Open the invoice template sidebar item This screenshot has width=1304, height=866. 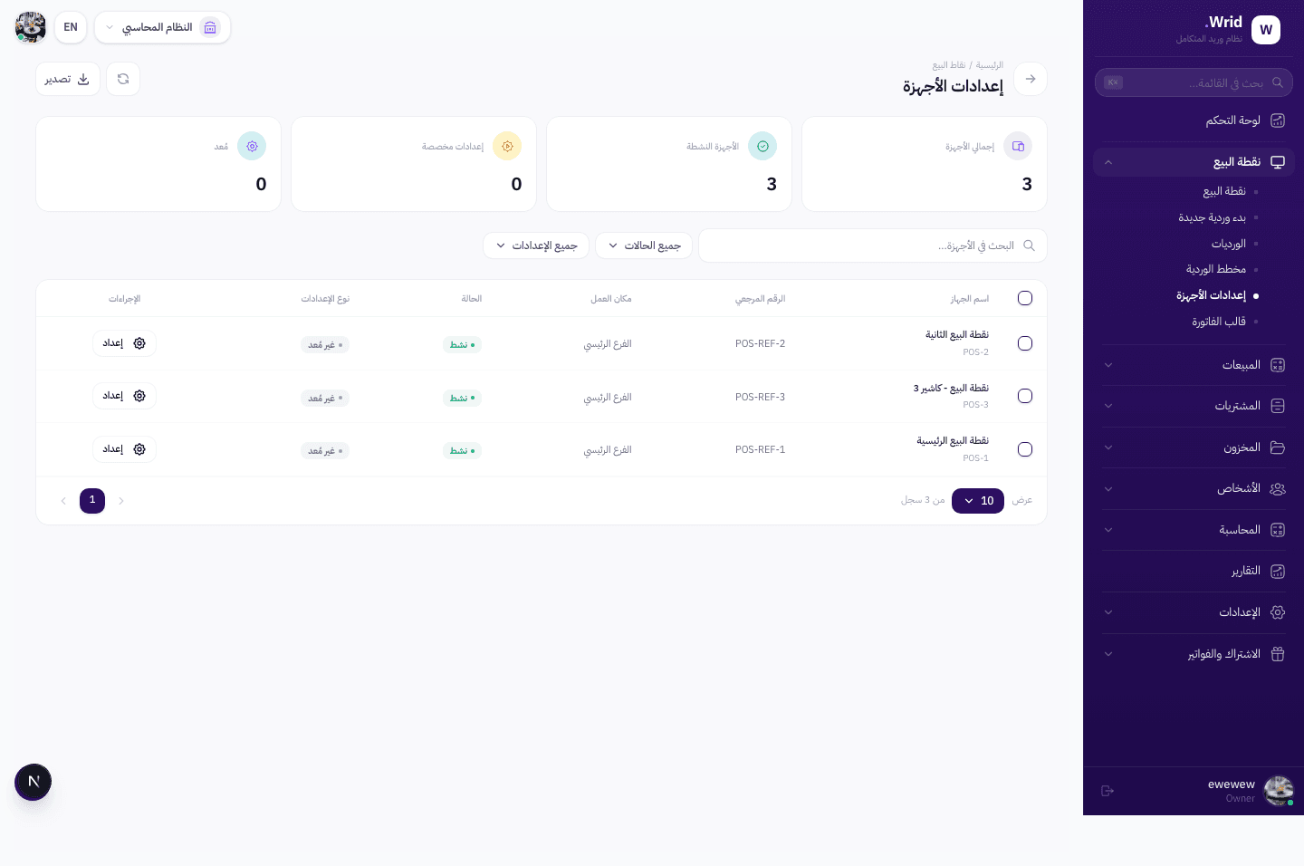pyautogui.click(x=1218, y=322)
